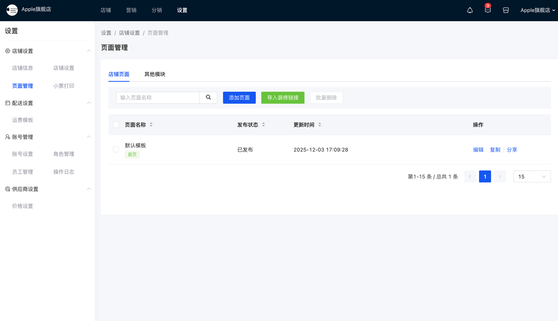Sort by update time column arrows
This screenshot has width=558, height=321.
tap(319, 125)
